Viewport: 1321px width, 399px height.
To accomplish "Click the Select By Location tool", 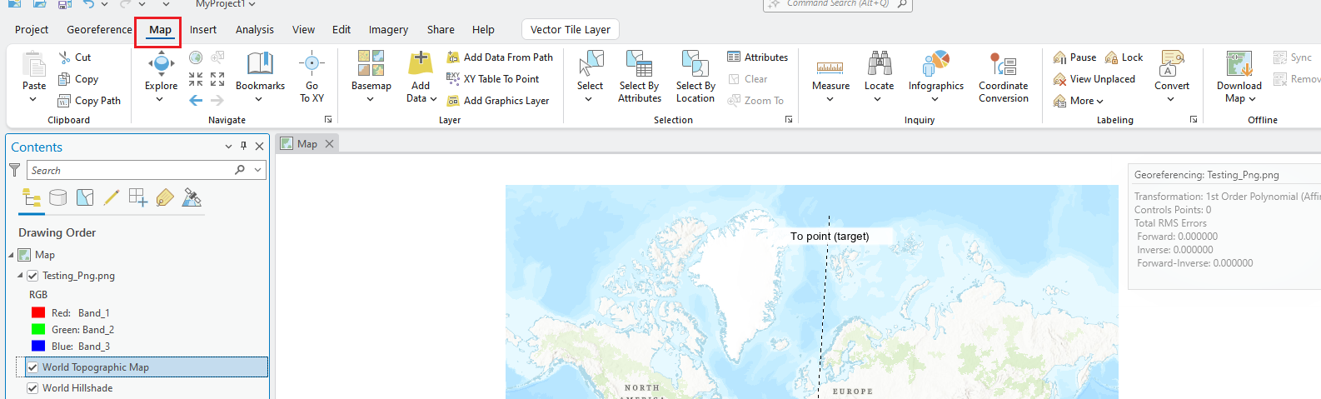I will 695,76.
